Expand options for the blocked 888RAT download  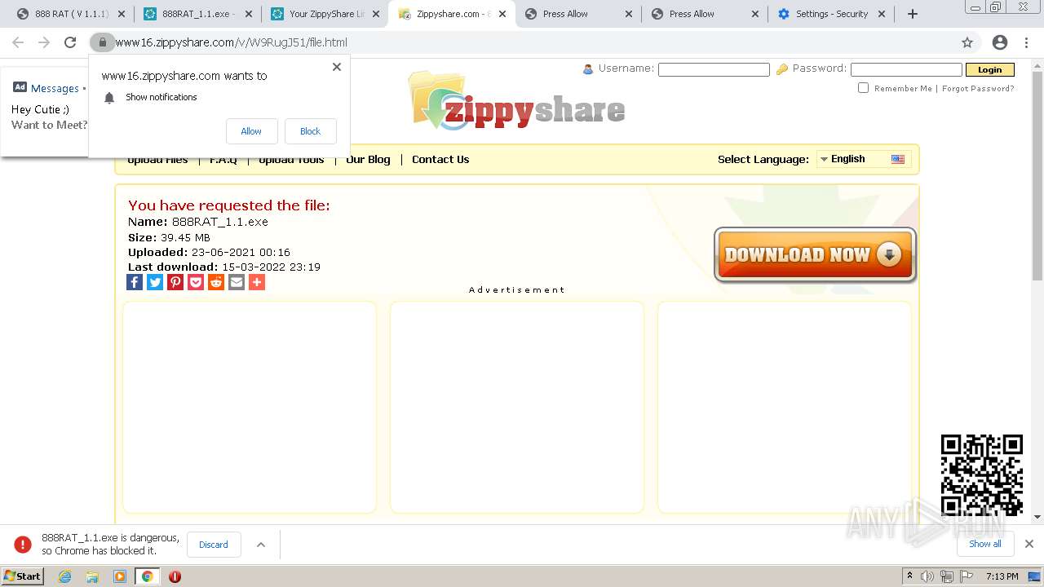261,545
